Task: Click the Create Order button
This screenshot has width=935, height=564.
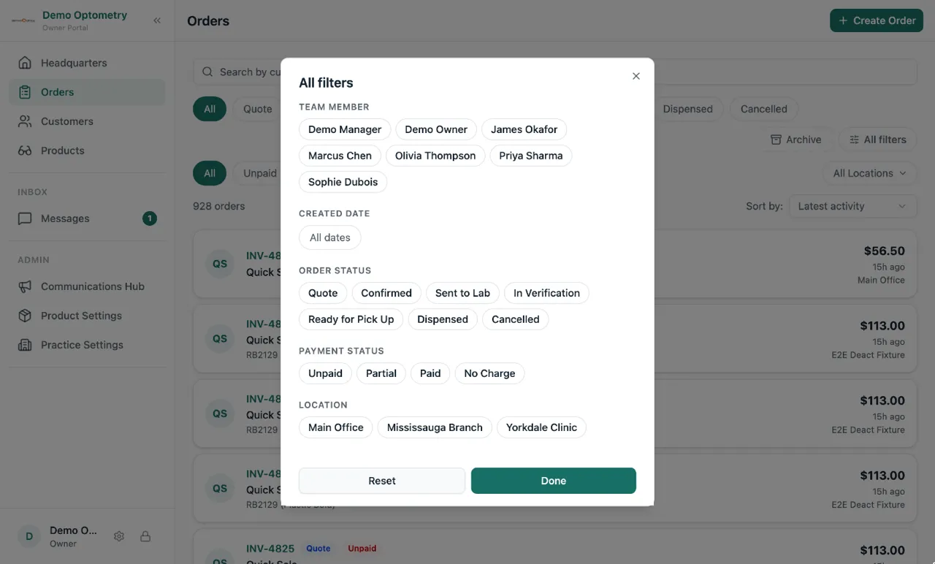Action: click(877, 20)
